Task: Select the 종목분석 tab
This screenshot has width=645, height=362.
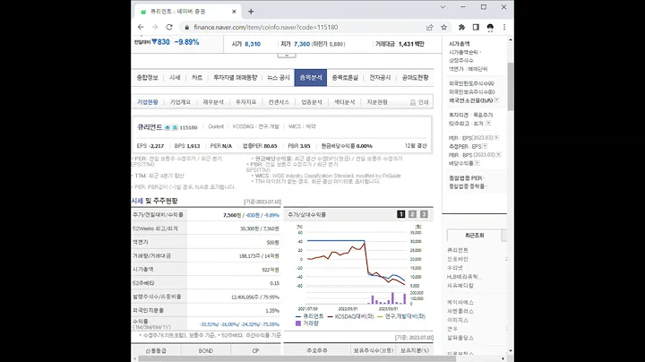Action: point(311,77)
